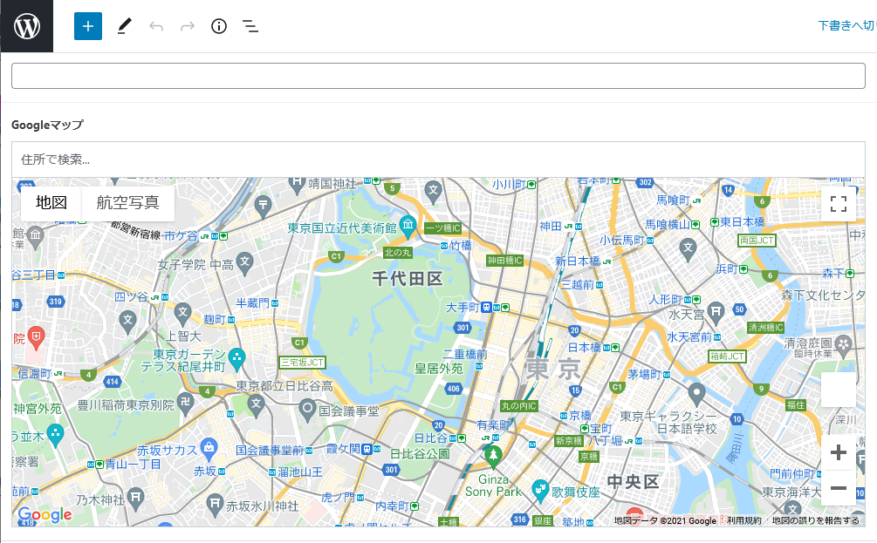Click the 歌舞伎座 theater marker
The width and height of the screenshot is (877, 543).
coord(540,491)
